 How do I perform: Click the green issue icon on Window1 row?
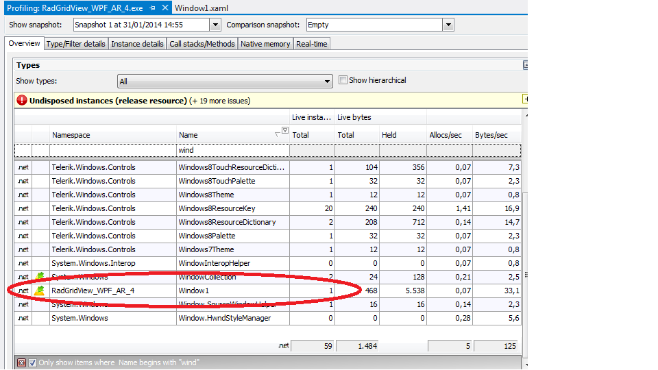point(40,291)
